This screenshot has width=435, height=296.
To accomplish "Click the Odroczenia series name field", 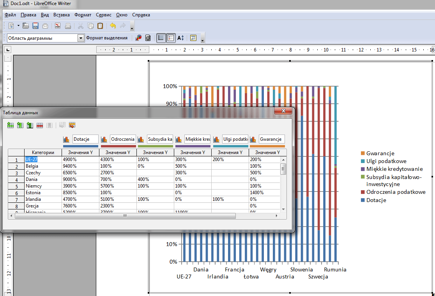I will point(123,139).
